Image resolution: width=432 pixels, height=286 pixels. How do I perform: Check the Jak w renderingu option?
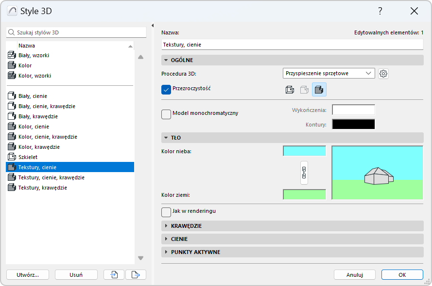pyautogui.click(x=166, y=212)
